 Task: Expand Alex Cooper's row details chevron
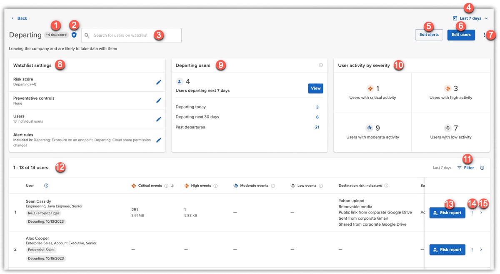pyautogui.click(x=481, y=250)
